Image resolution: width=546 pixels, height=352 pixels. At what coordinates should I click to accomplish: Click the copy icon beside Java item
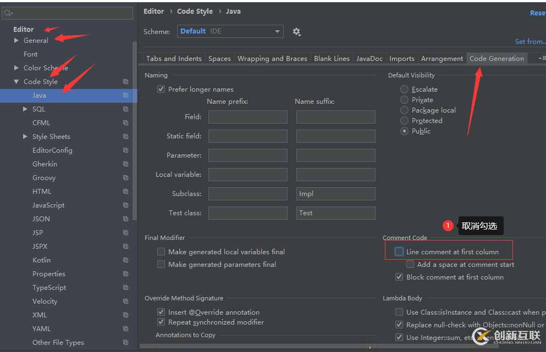coord(125,96)
